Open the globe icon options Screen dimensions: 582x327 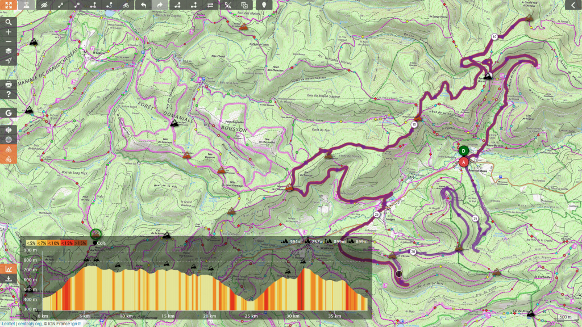(x=9, y=140)
